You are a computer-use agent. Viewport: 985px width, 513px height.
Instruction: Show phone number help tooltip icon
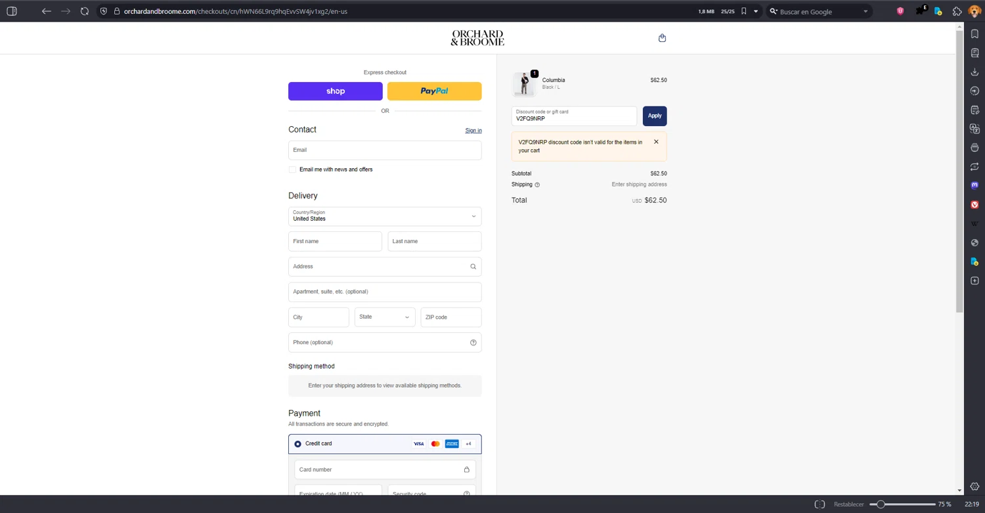[x=473, y=342]
